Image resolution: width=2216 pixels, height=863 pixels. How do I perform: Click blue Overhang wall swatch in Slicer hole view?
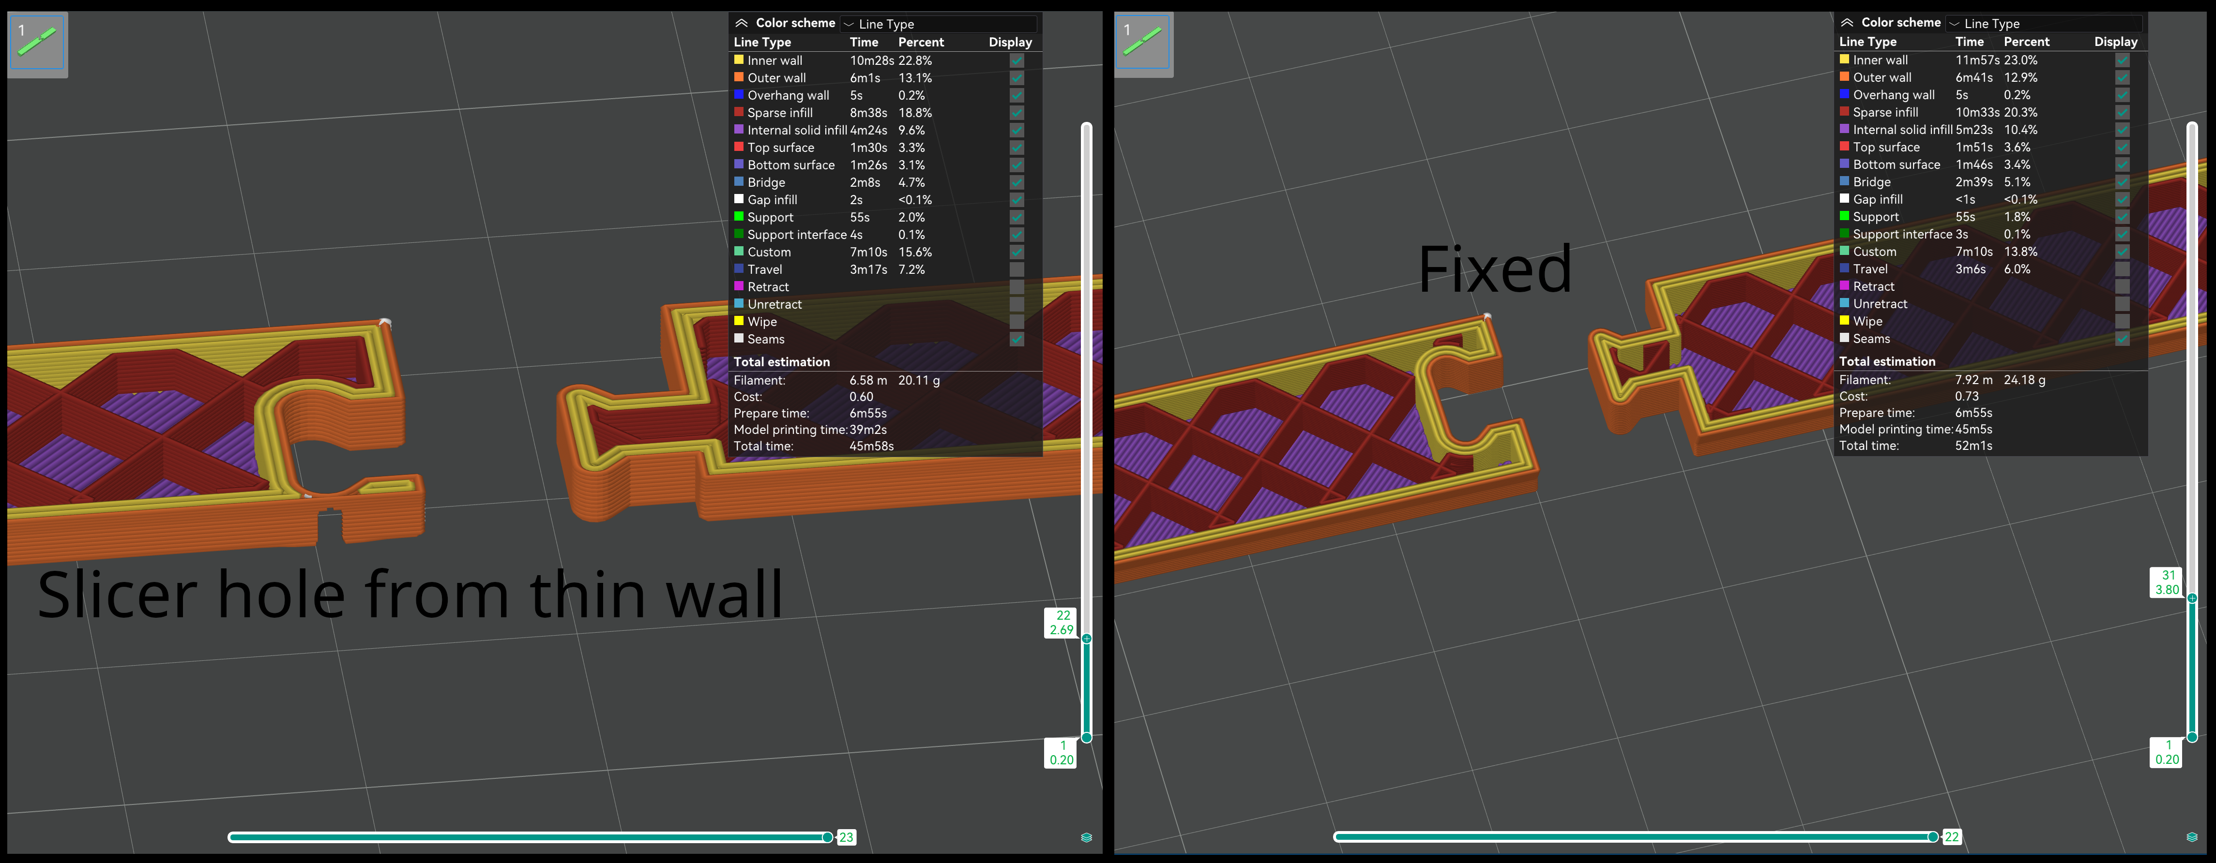tap(738, 94)
